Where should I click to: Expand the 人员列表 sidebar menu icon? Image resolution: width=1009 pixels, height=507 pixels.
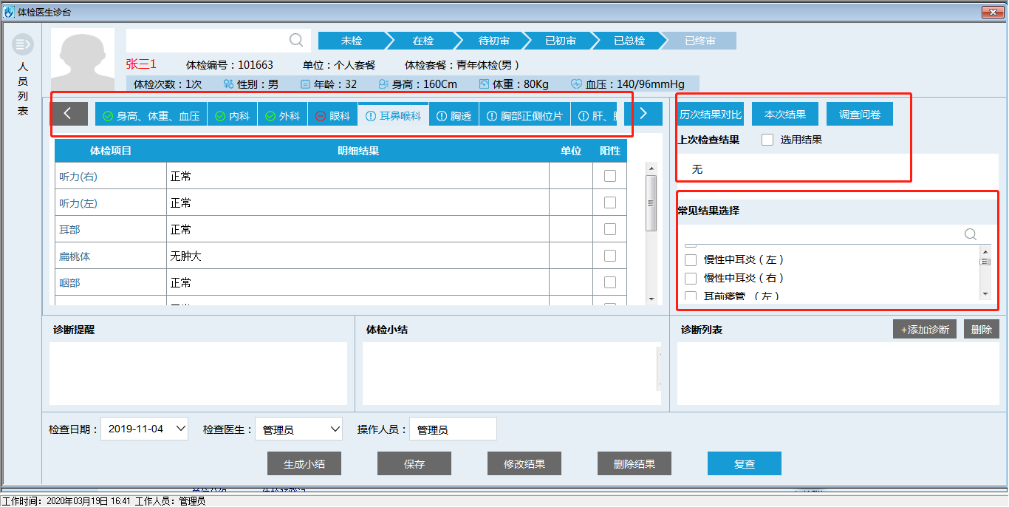click(22, 45)
